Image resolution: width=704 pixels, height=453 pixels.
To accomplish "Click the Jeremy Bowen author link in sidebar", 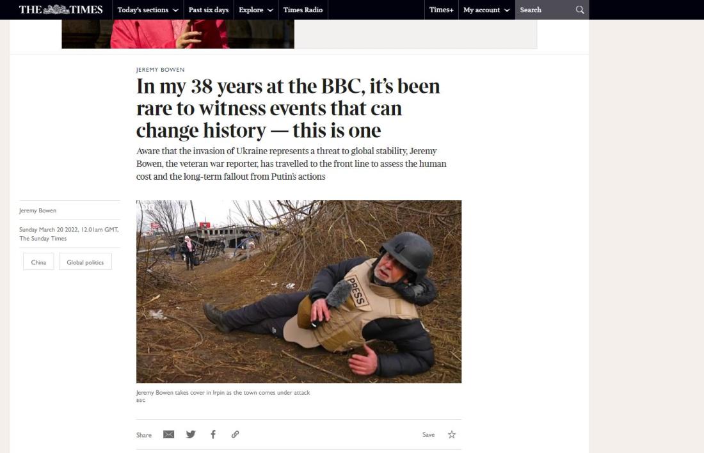I will (38, 210).
